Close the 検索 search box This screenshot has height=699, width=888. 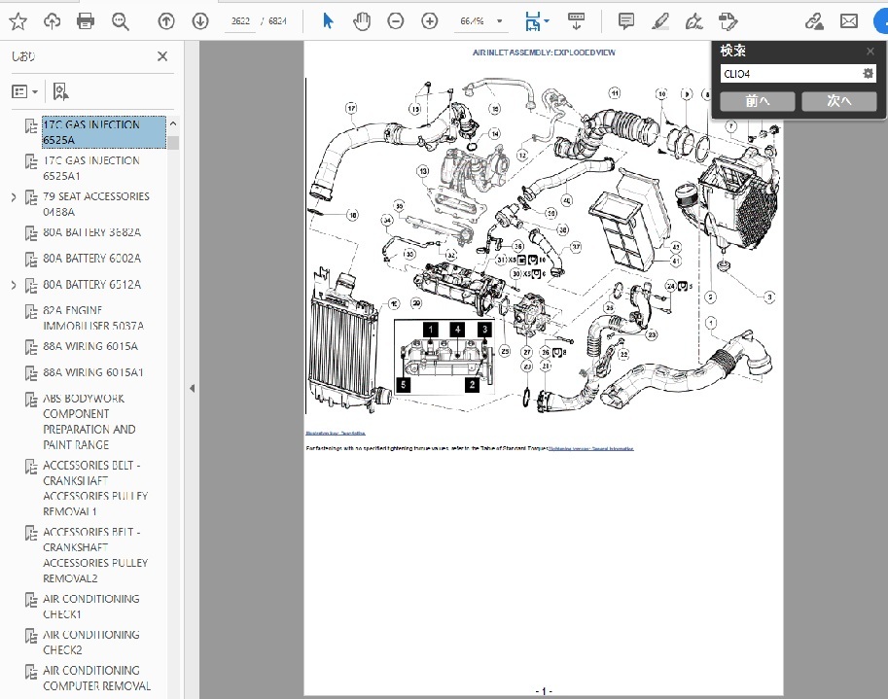click(x=870, y=52)
